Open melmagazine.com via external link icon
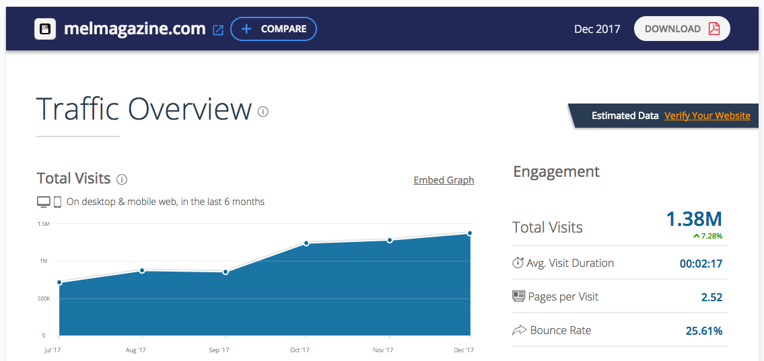The image size is (764, 361). (x=218, y=30)
